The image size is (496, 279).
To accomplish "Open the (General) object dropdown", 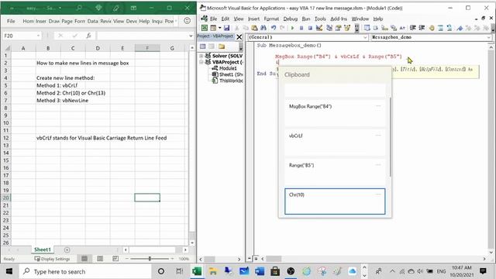I will tap(365, 37).
